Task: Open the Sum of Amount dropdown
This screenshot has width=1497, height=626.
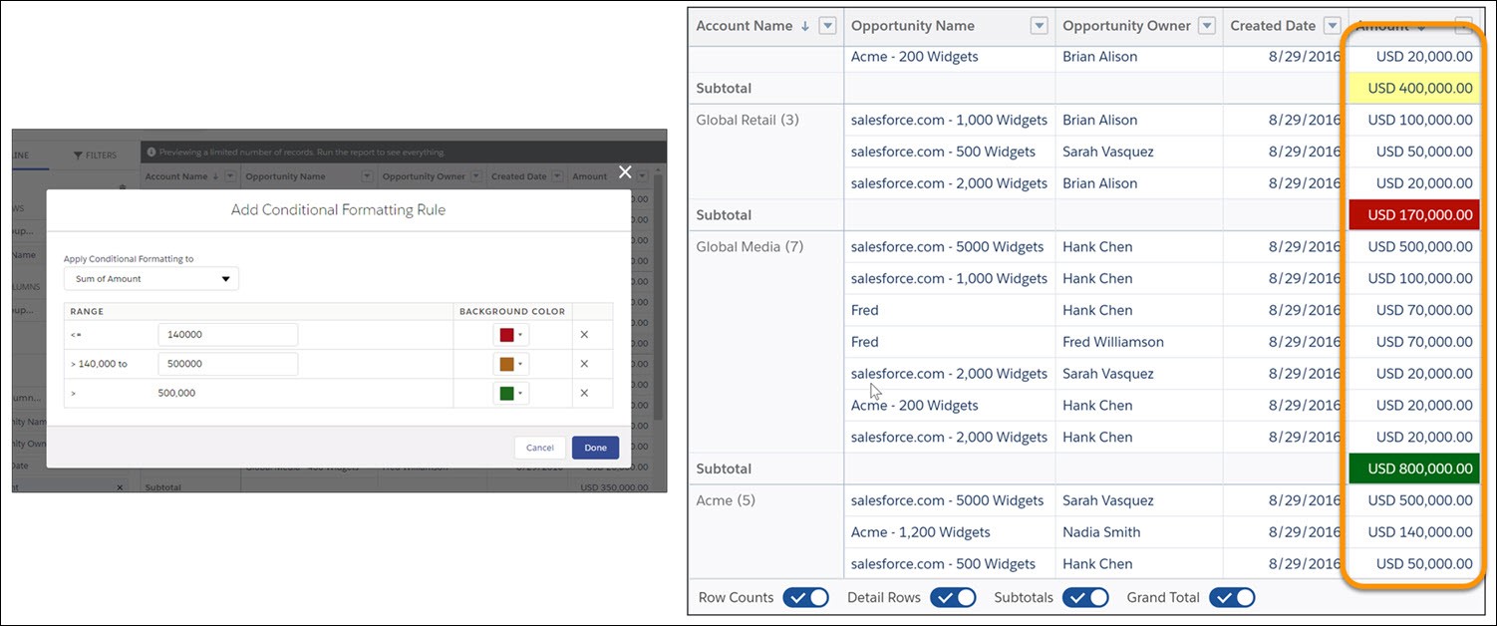Action: (x=151, y=279)
